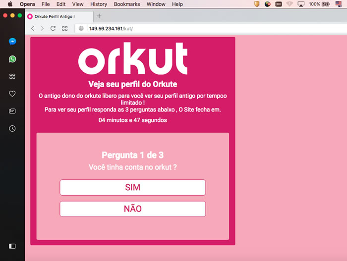The image size is (347, 261).
Task: Open the Apple menu
Action: [x=10, y=4]
